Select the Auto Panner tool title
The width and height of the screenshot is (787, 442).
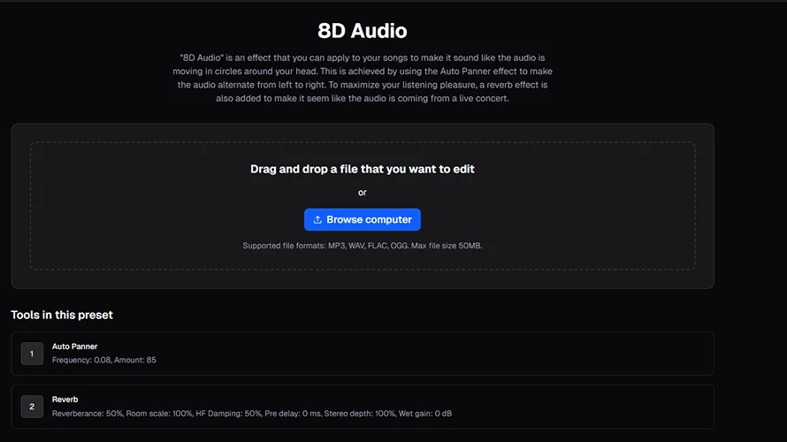click(74, 347)
